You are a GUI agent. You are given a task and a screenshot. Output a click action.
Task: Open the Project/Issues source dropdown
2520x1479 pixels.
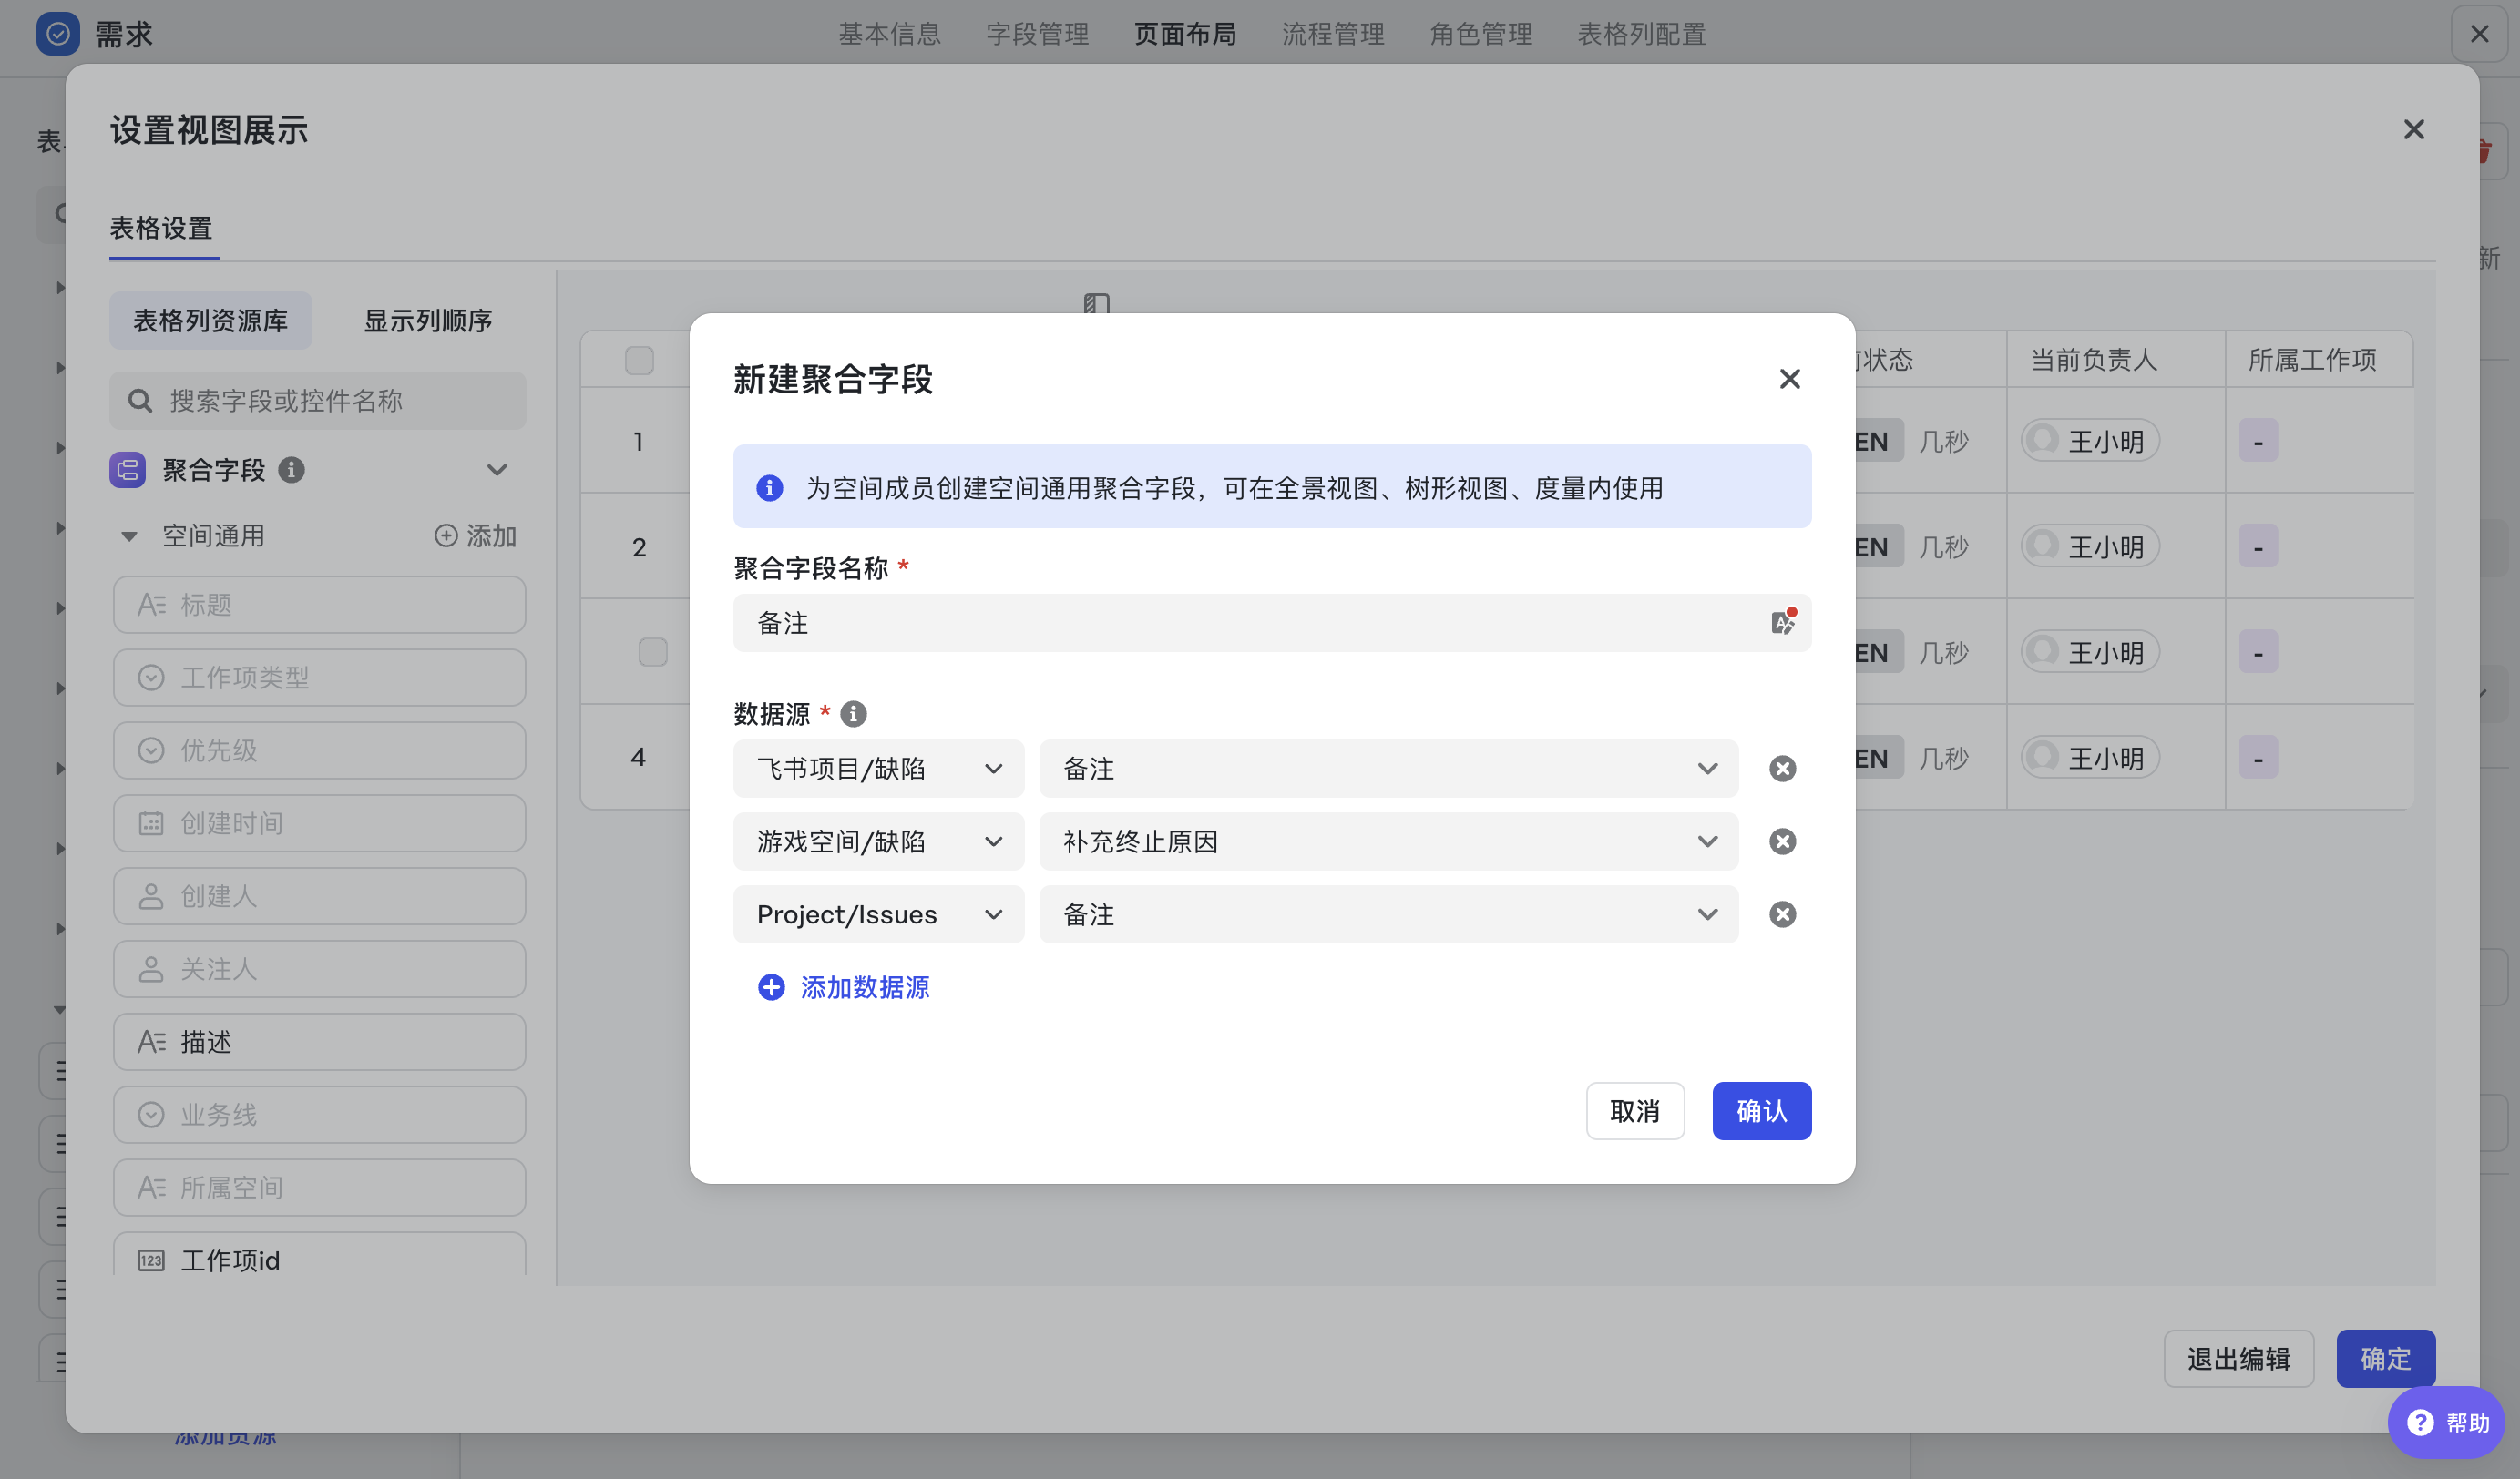tap(878, 914)
